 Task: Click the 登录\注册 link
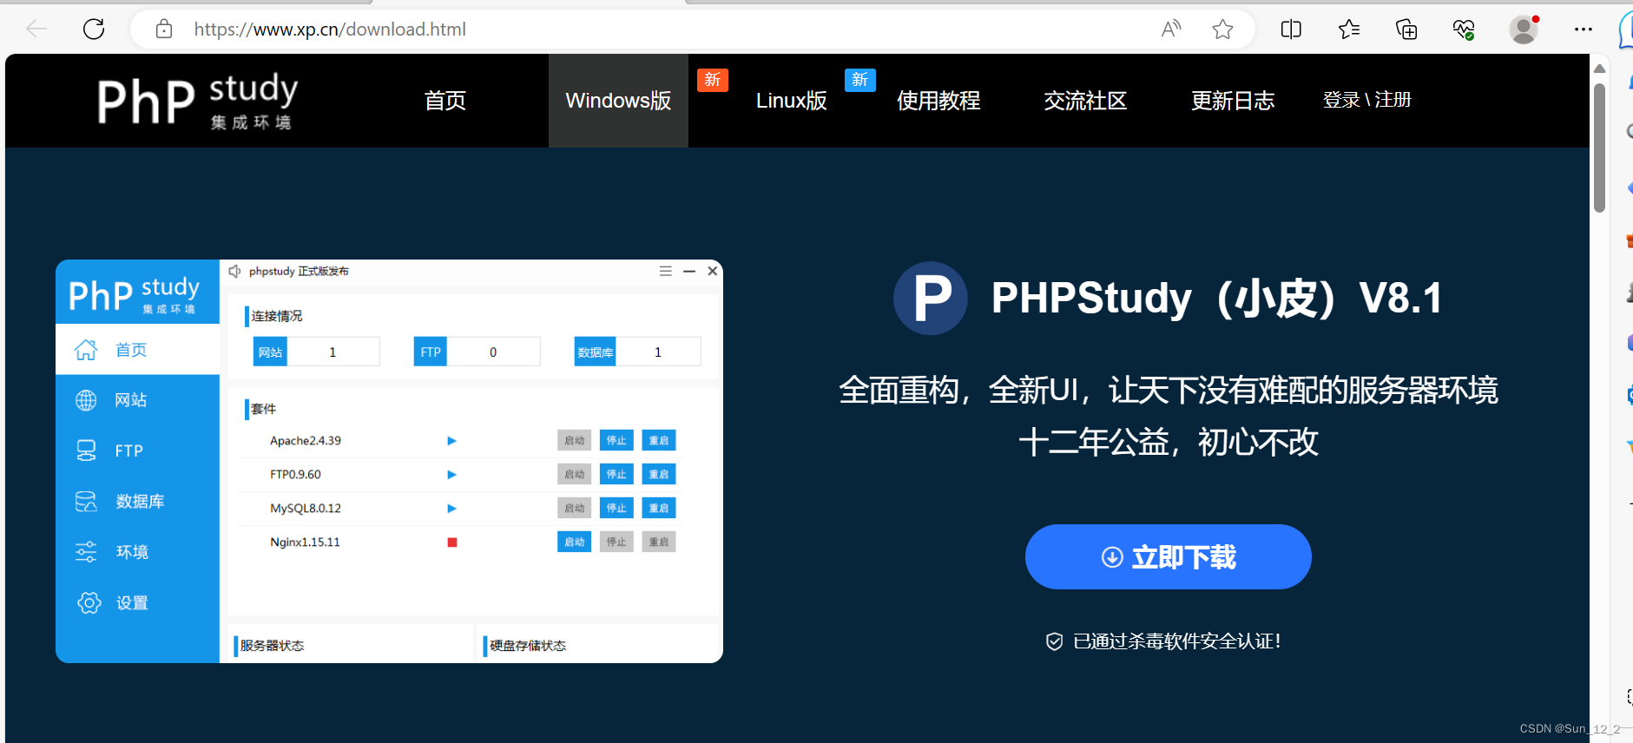tap(1367, 100)
